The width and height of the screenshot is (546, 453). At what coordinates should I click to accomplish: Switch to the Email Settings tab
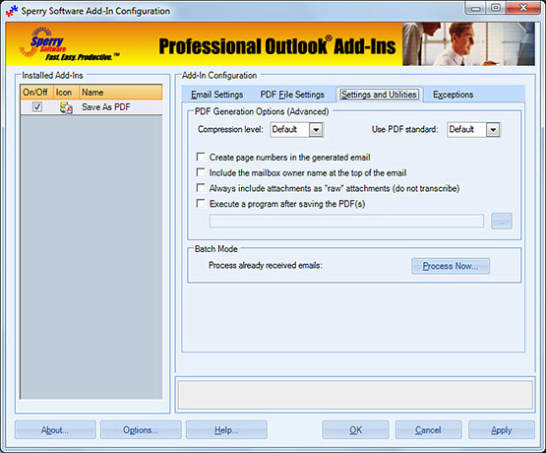[217, 95]
